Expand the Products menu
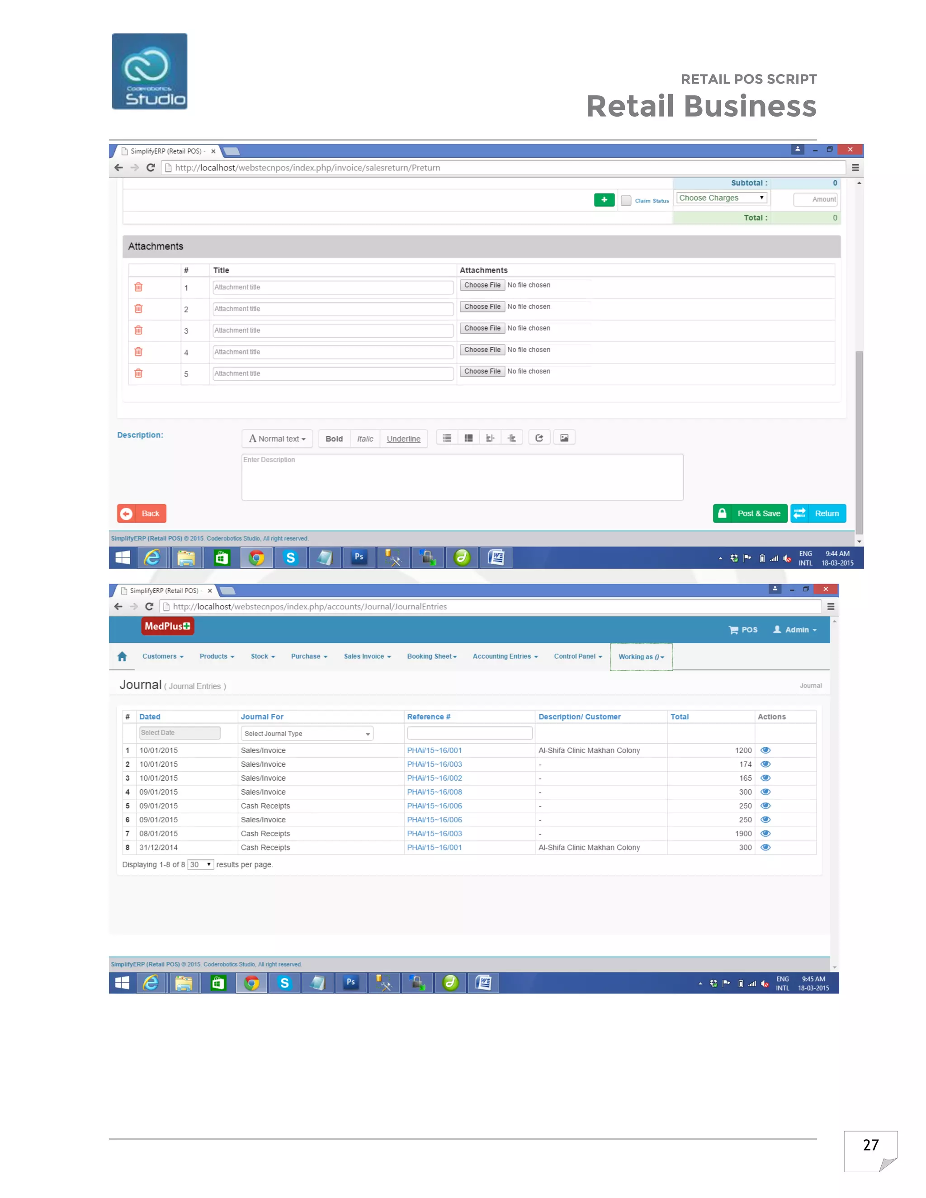The height and width of the screenshot is (1198, 926). (x=217, y=656)
